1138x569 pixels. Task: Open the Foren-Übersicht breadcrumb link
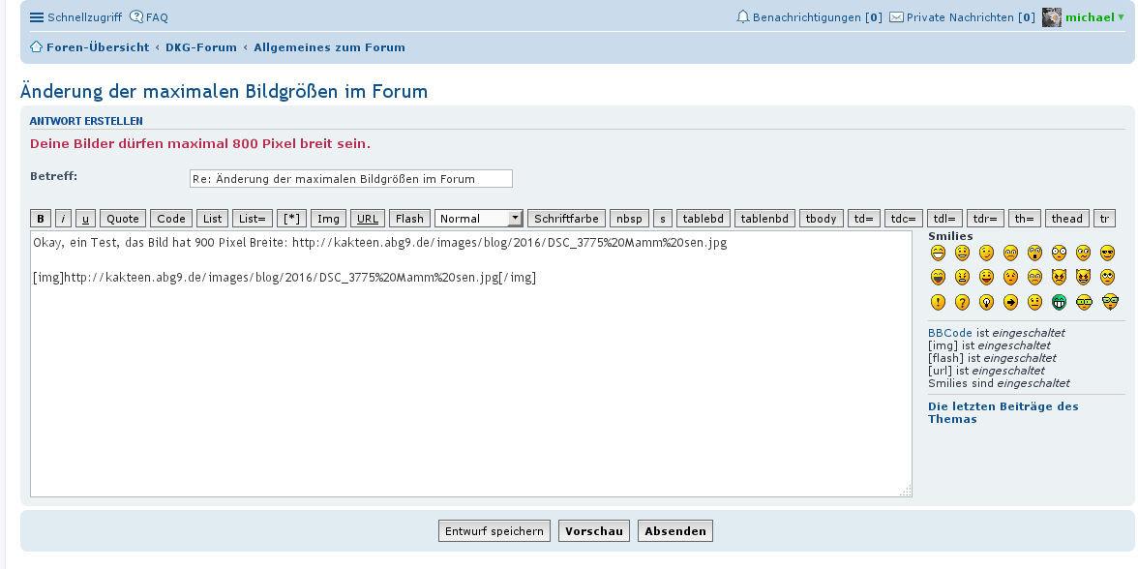[x=97, y=46]
